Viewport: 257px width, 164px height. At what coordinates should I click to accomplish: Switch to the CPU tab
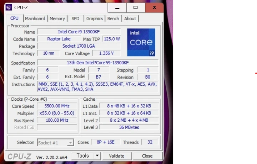pyautogui.click(x=14, y=18)
